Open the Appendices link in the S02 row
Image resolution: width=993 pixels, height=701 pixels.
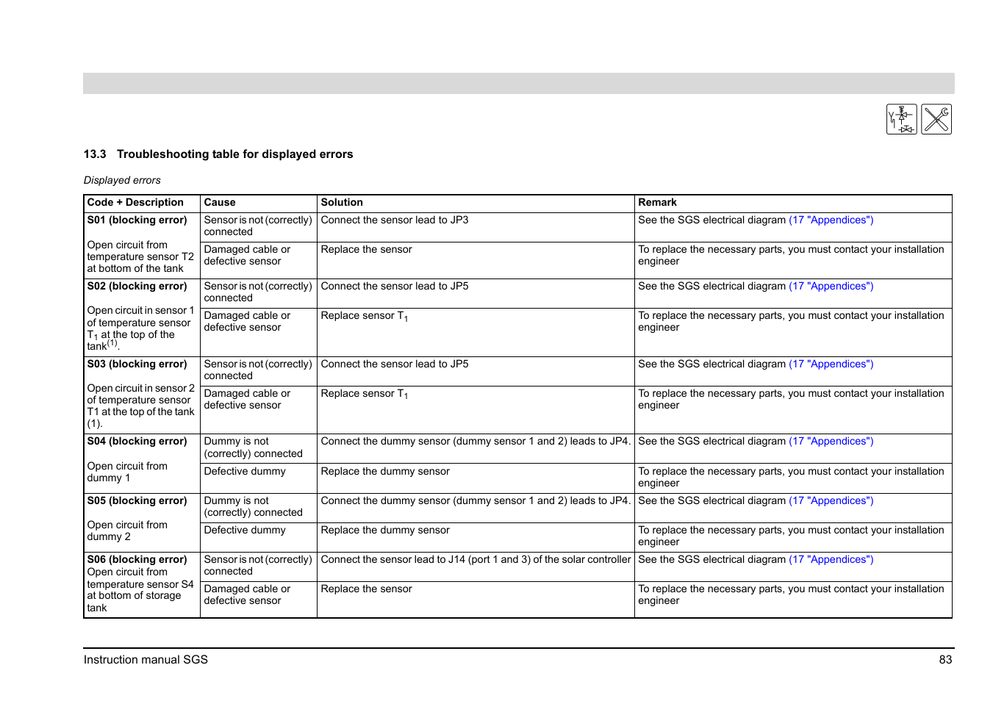(831, 286)
